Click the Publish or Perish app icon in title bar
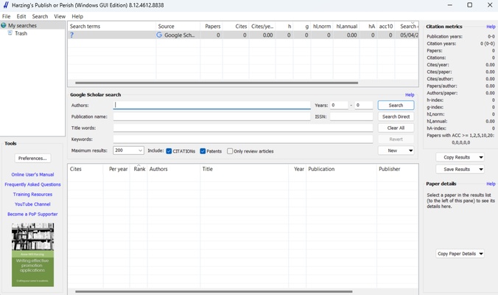The width and height of the screenshot is (498, 295). (x=6, y=4)
